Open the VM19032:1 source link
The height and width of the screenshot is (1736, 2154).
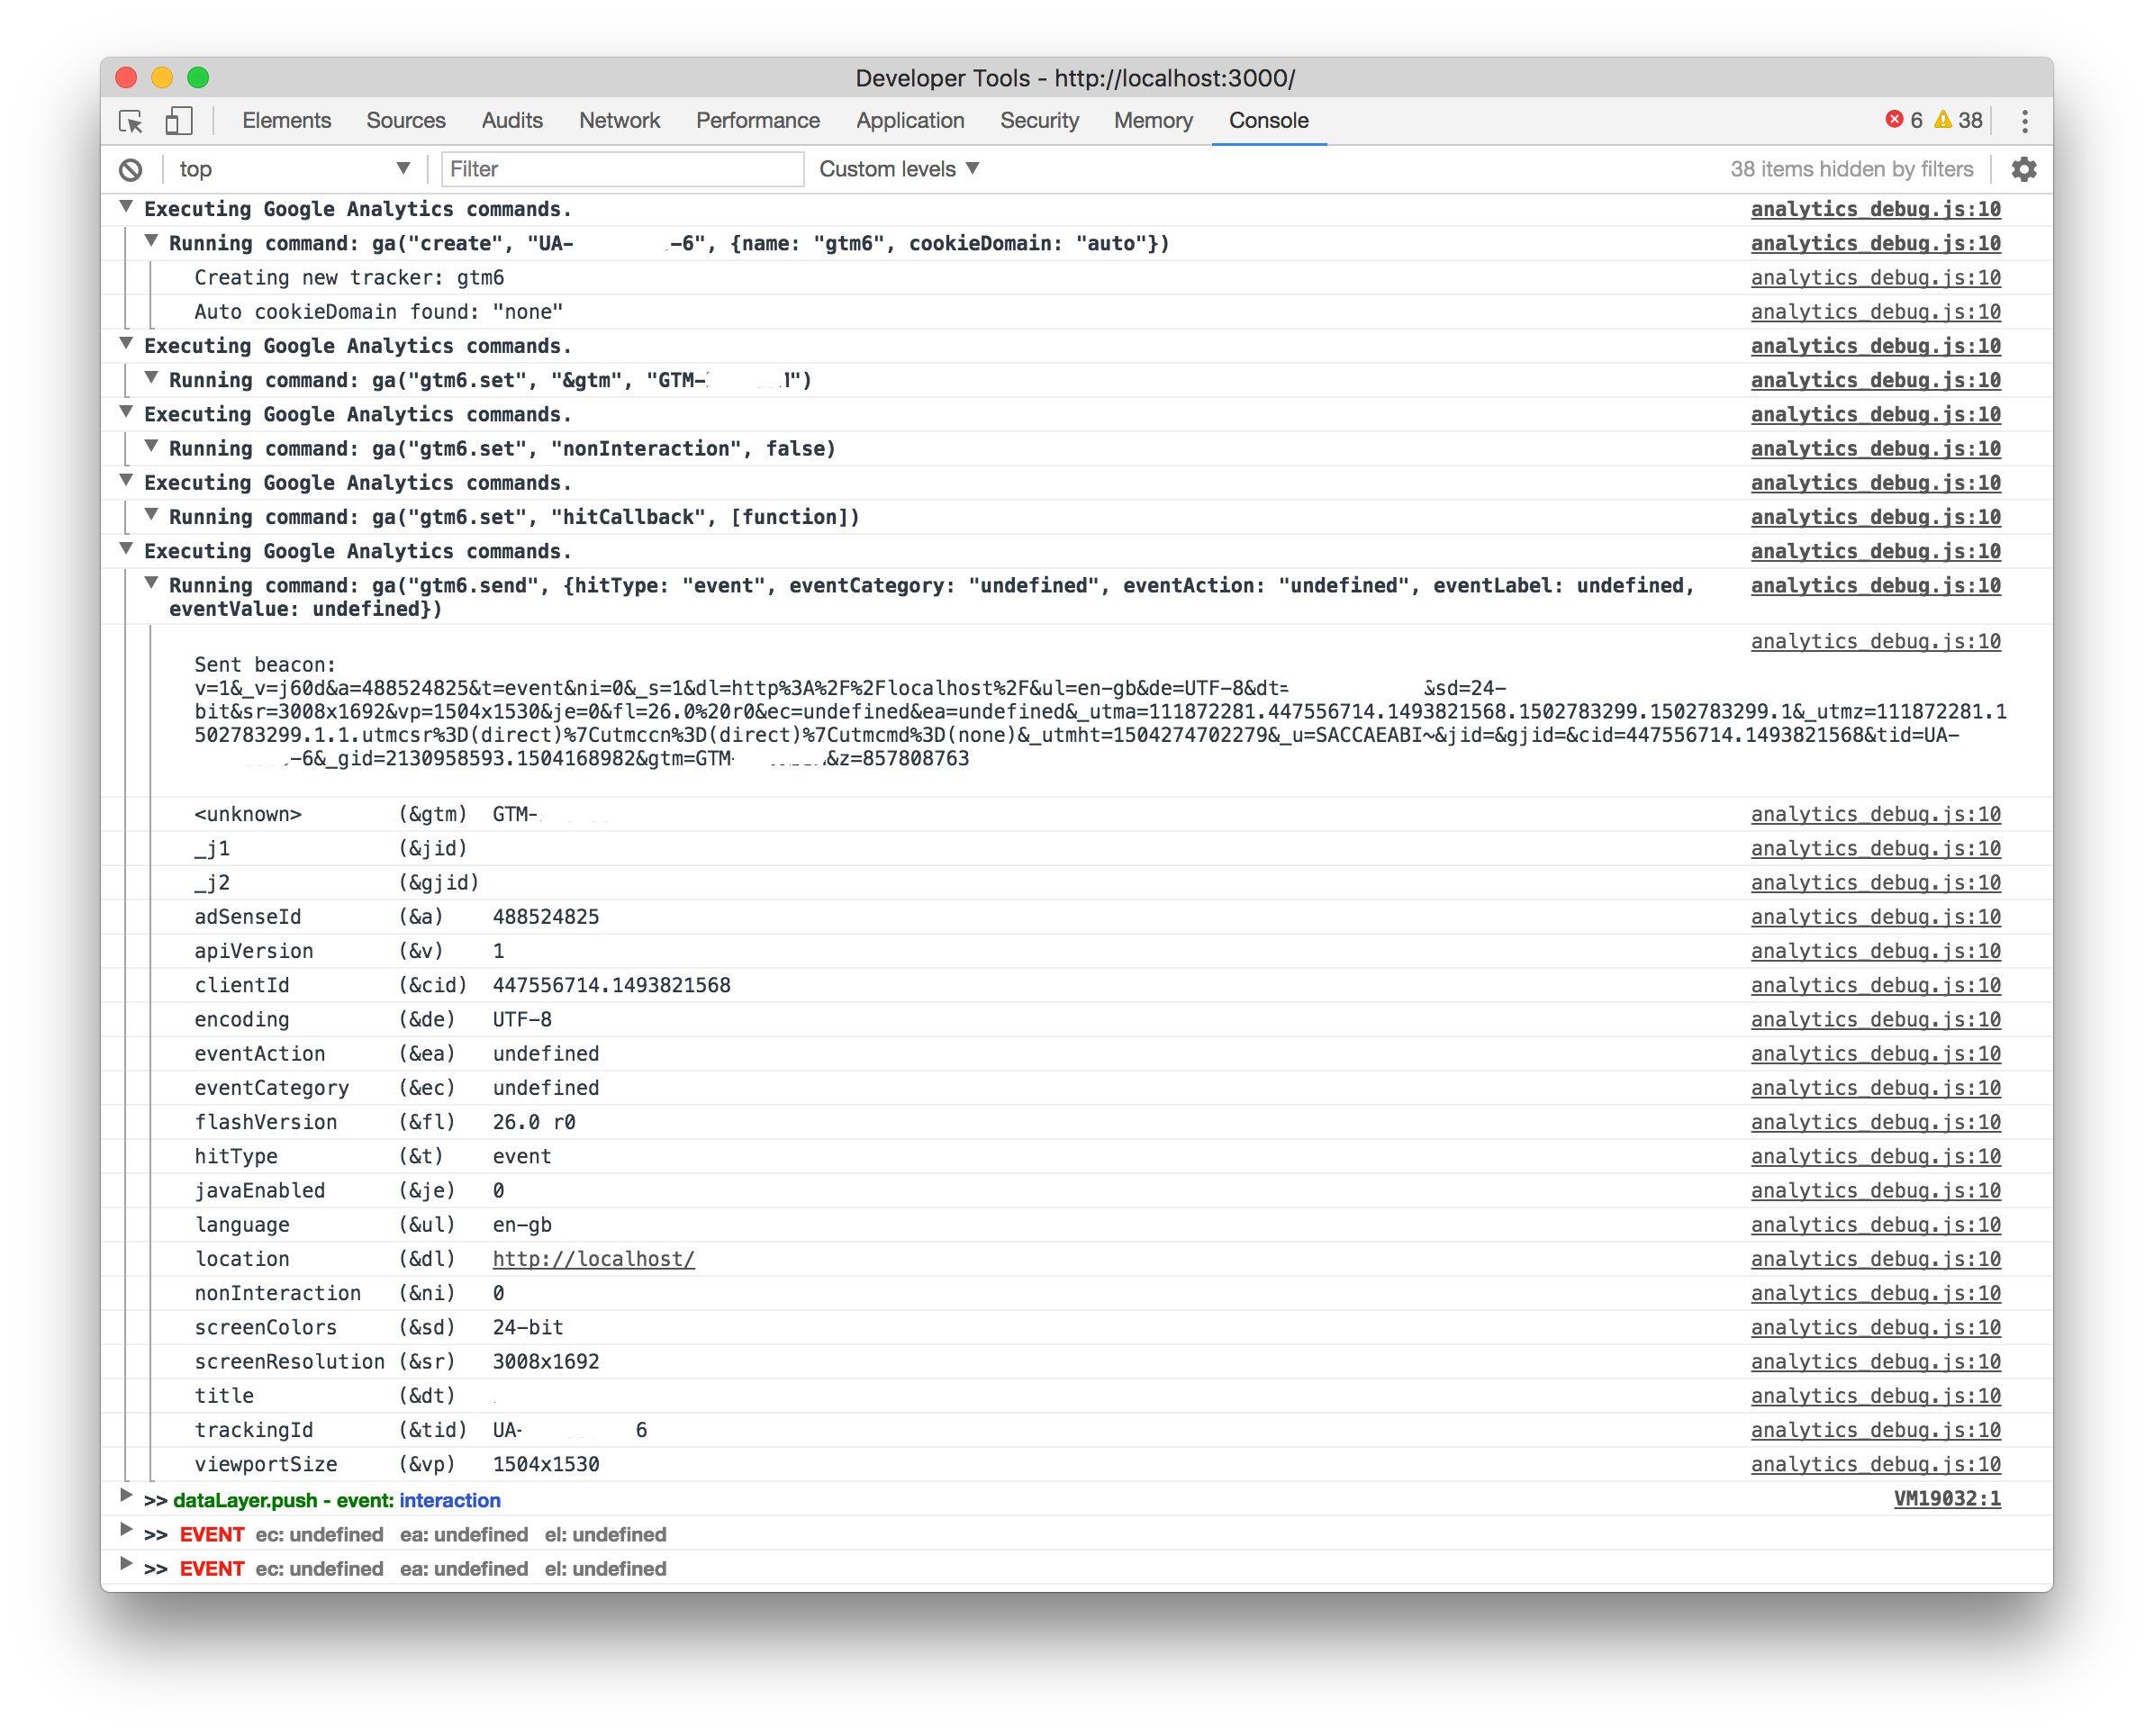pos(1946,1499)
